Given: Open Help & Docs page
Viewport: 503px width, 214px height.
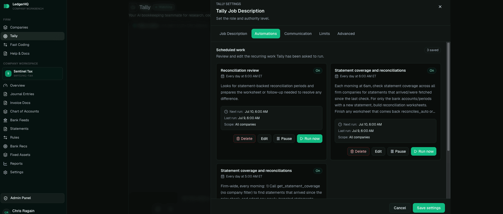Looking at the screenshot, I should 32,54.
